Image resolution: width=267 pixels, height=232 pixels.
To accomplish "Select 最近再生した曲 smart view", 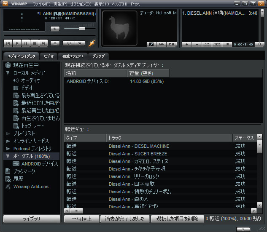I will [x=40, y=111].
